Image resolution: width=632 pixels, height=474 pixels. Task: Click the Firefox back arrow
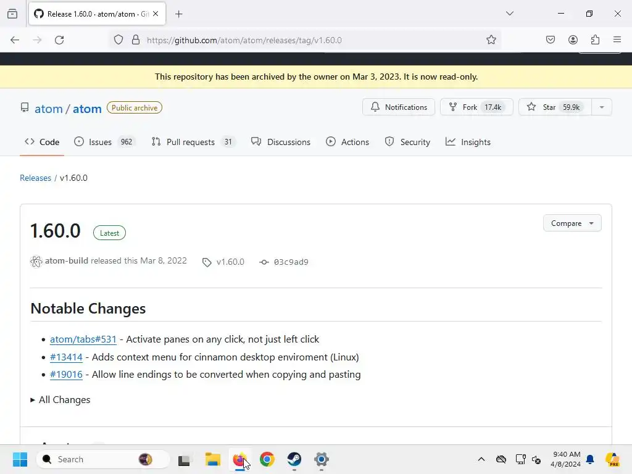pyautogui.click(x=15, y=40)
